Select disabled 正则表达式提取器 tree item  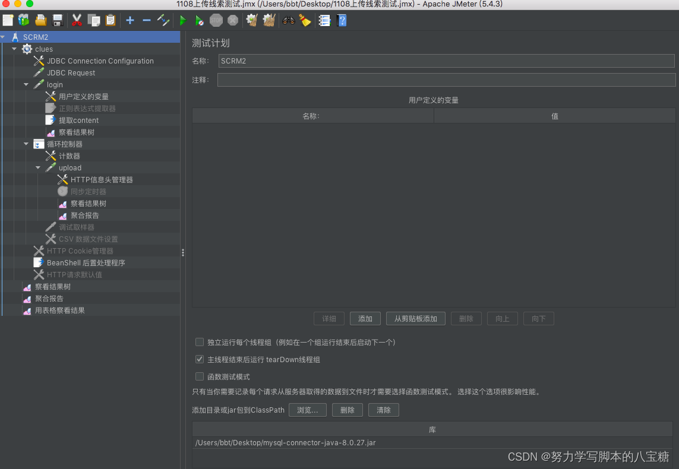[x=87, y=108]
